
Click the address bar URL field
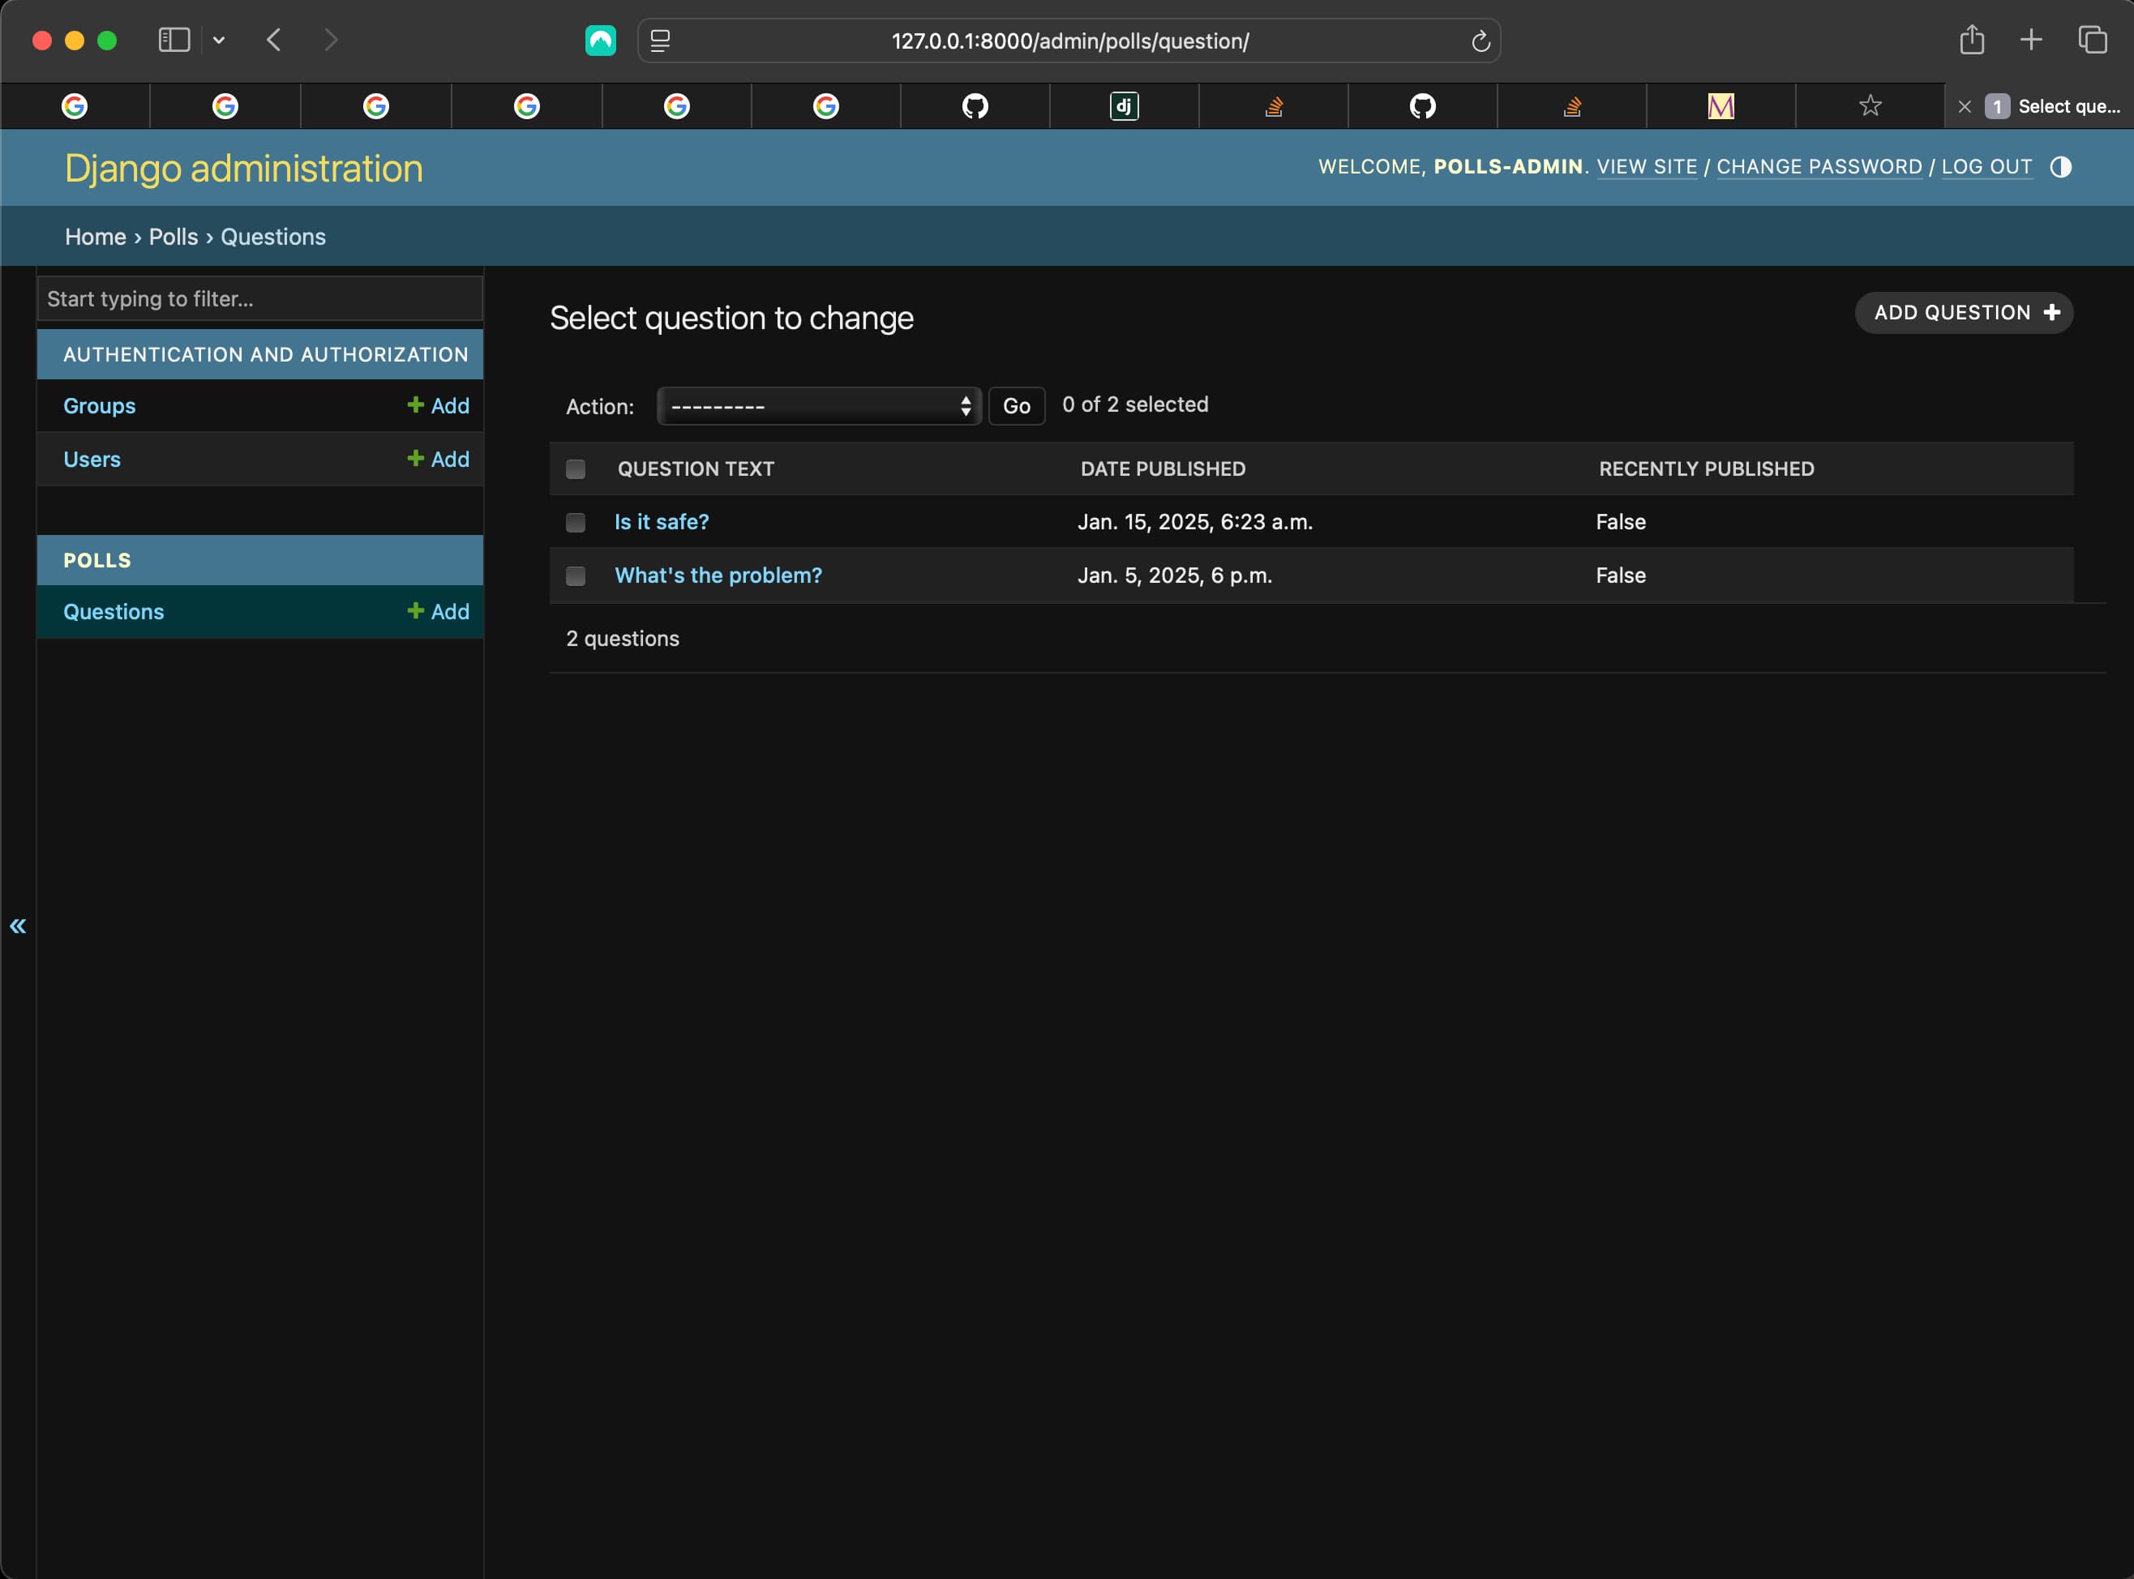pos(1069,41)
